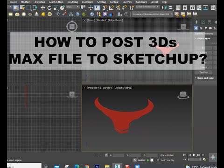Open the reference coordinate system dropdown

(x=72, y=7)
